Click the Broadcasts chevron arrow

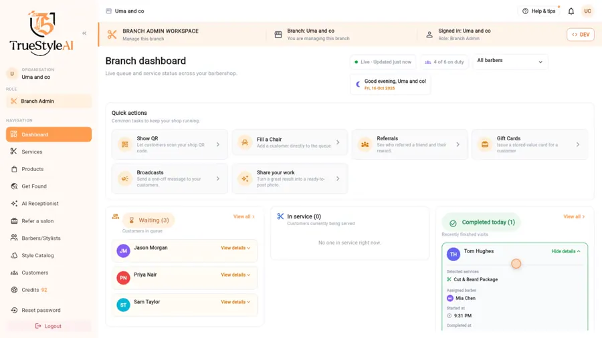pyautogui.click(x=217, y=178)
